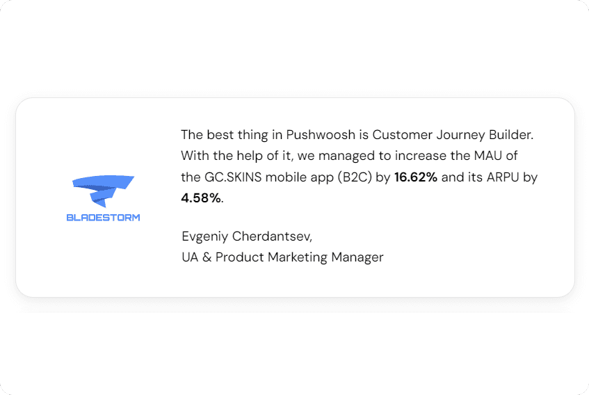Select the word Pushwoosh in the testimonial
The image size is (589, 395).
point(317,134)
